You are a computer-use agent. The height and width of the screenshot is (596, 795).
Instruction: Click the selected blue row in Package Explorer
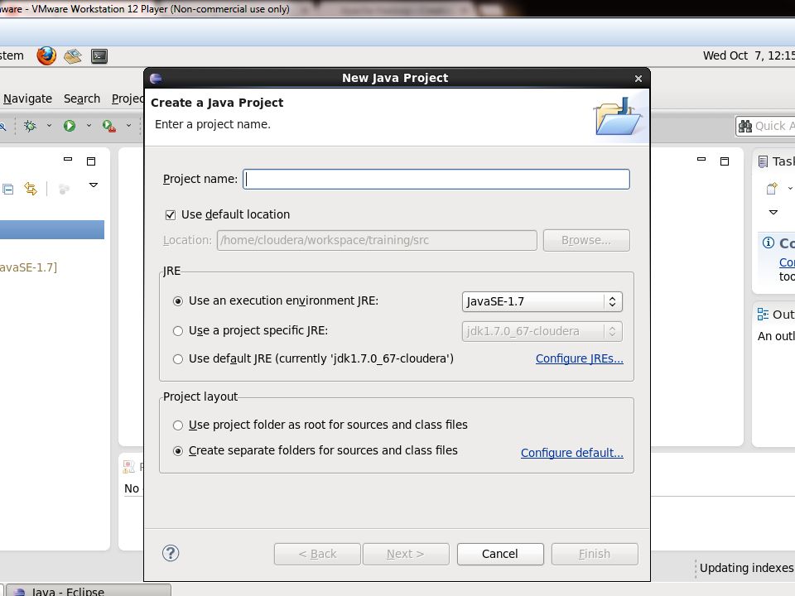tap(51, 229)
